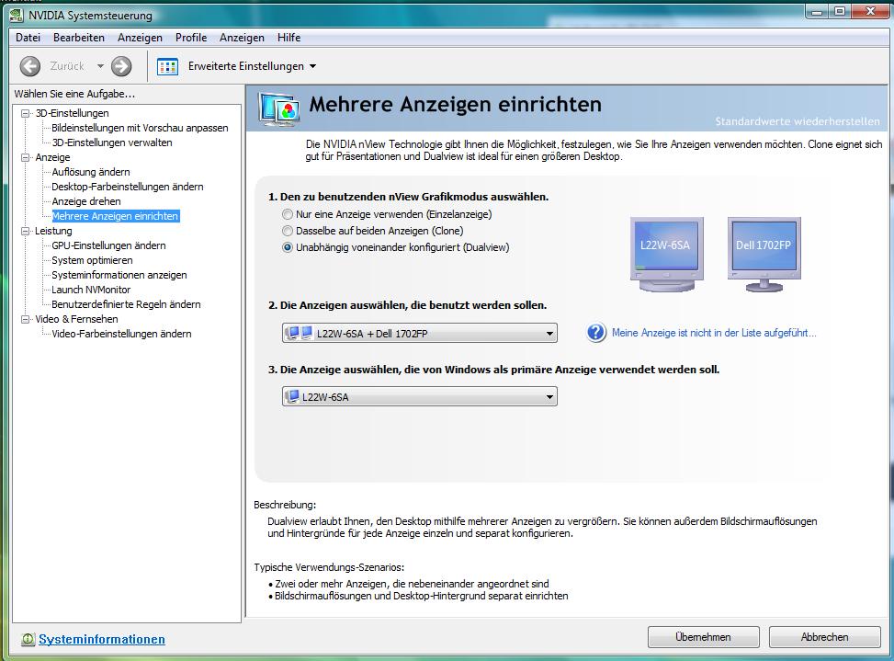894x661 pixels.
Task: Click the Systeminformationen info icon
Action: (x=28, y=639)
